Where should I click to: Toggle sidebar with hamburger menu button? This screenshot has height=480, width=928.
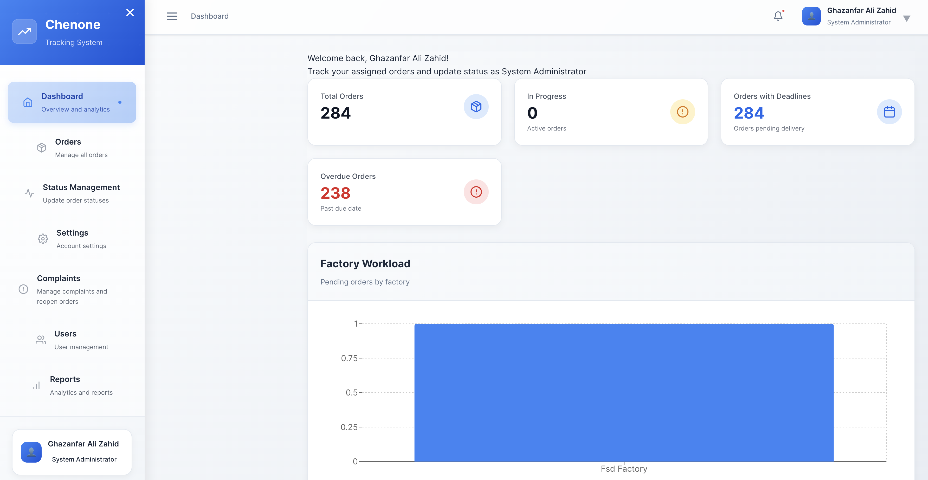click(172, 16)
